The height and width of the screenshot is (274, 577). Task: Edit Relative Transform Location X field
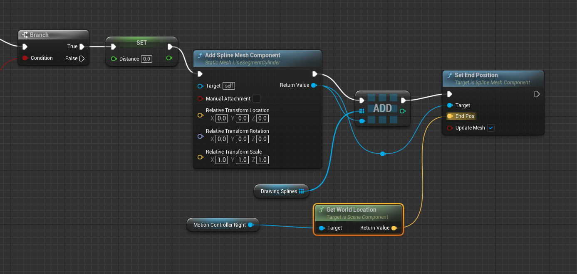222,118
